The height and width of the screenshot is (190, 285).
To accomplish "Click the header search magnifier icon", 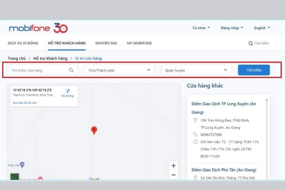I will [x=250, y=43].
